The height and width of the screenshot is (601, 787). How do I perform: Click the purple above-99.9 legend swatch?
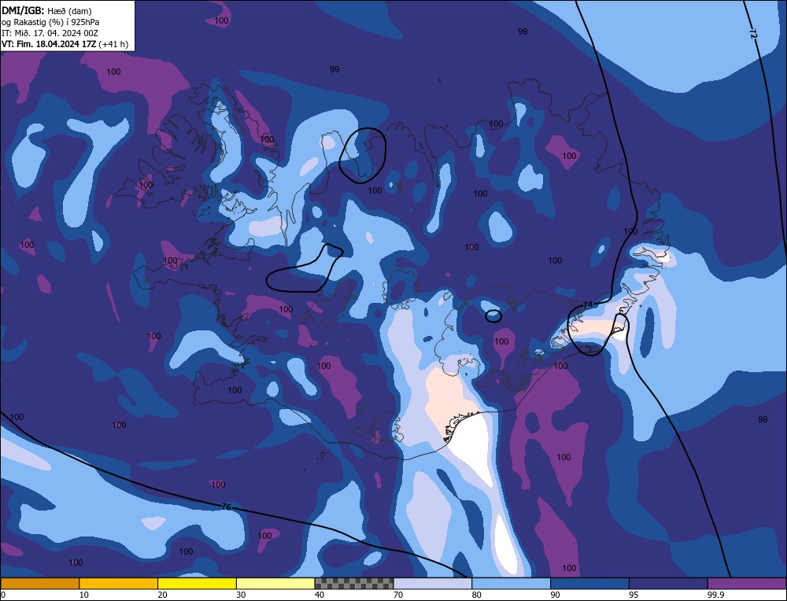(x=747, y=584)
